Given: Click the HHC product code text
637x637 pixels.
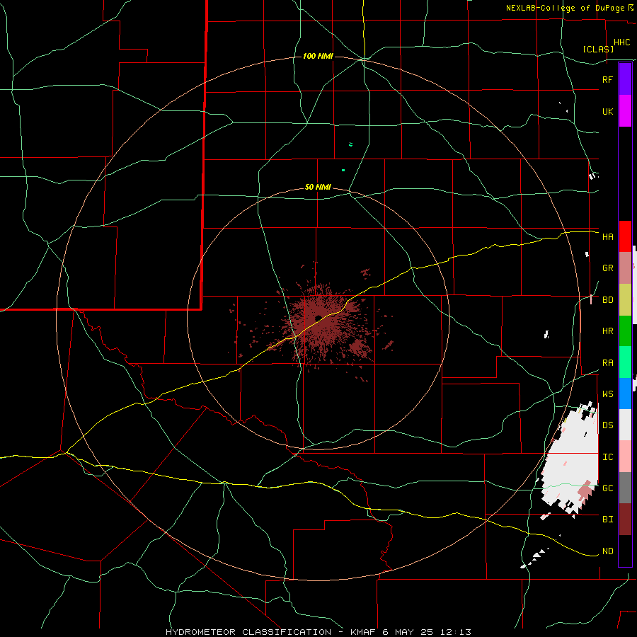Looking at the screenshot, I should tap(621, 42).
